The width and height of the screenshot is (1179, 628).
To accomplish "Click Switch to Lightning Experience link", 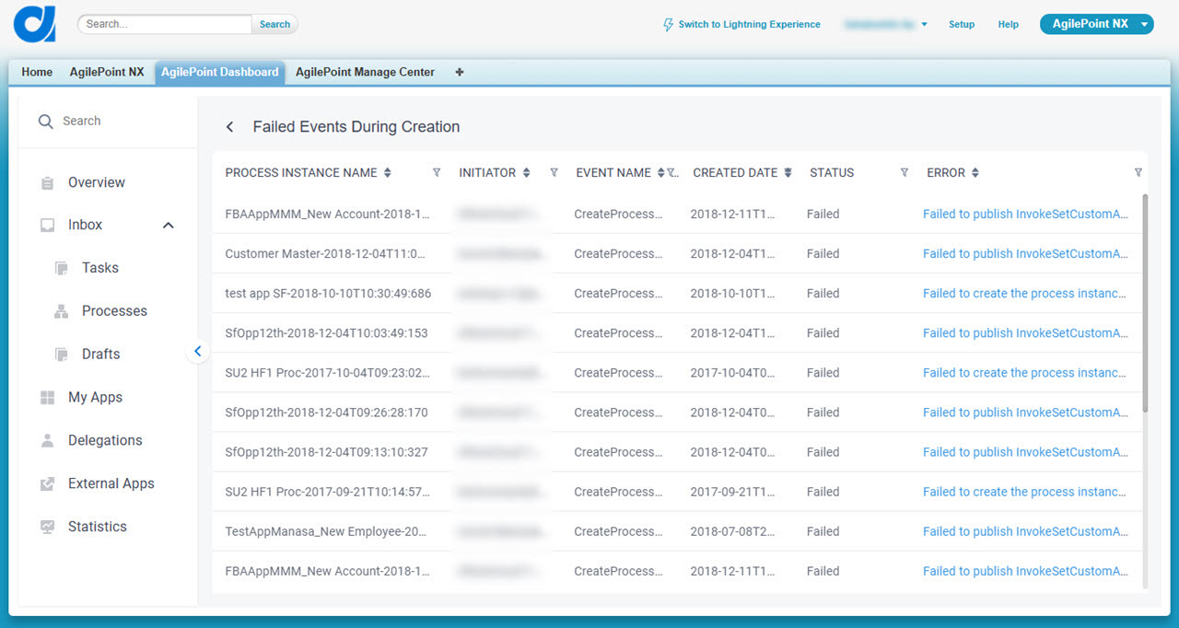I will (749, 25).
